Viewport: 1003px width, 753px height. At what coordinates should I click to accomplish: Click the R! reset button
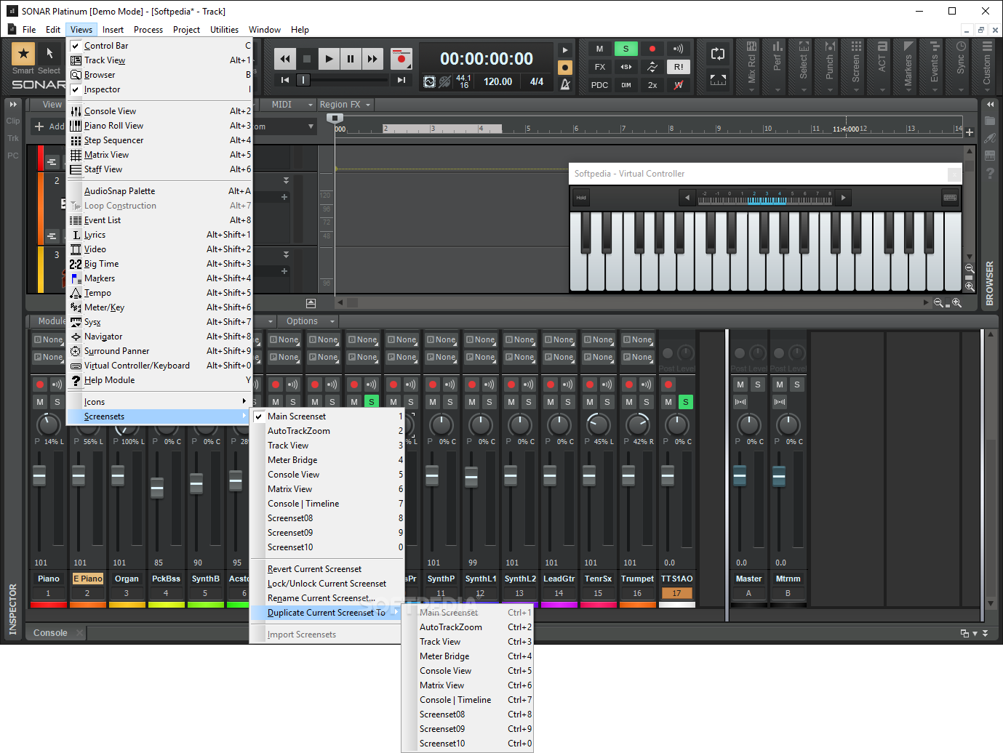click(679, 67)
